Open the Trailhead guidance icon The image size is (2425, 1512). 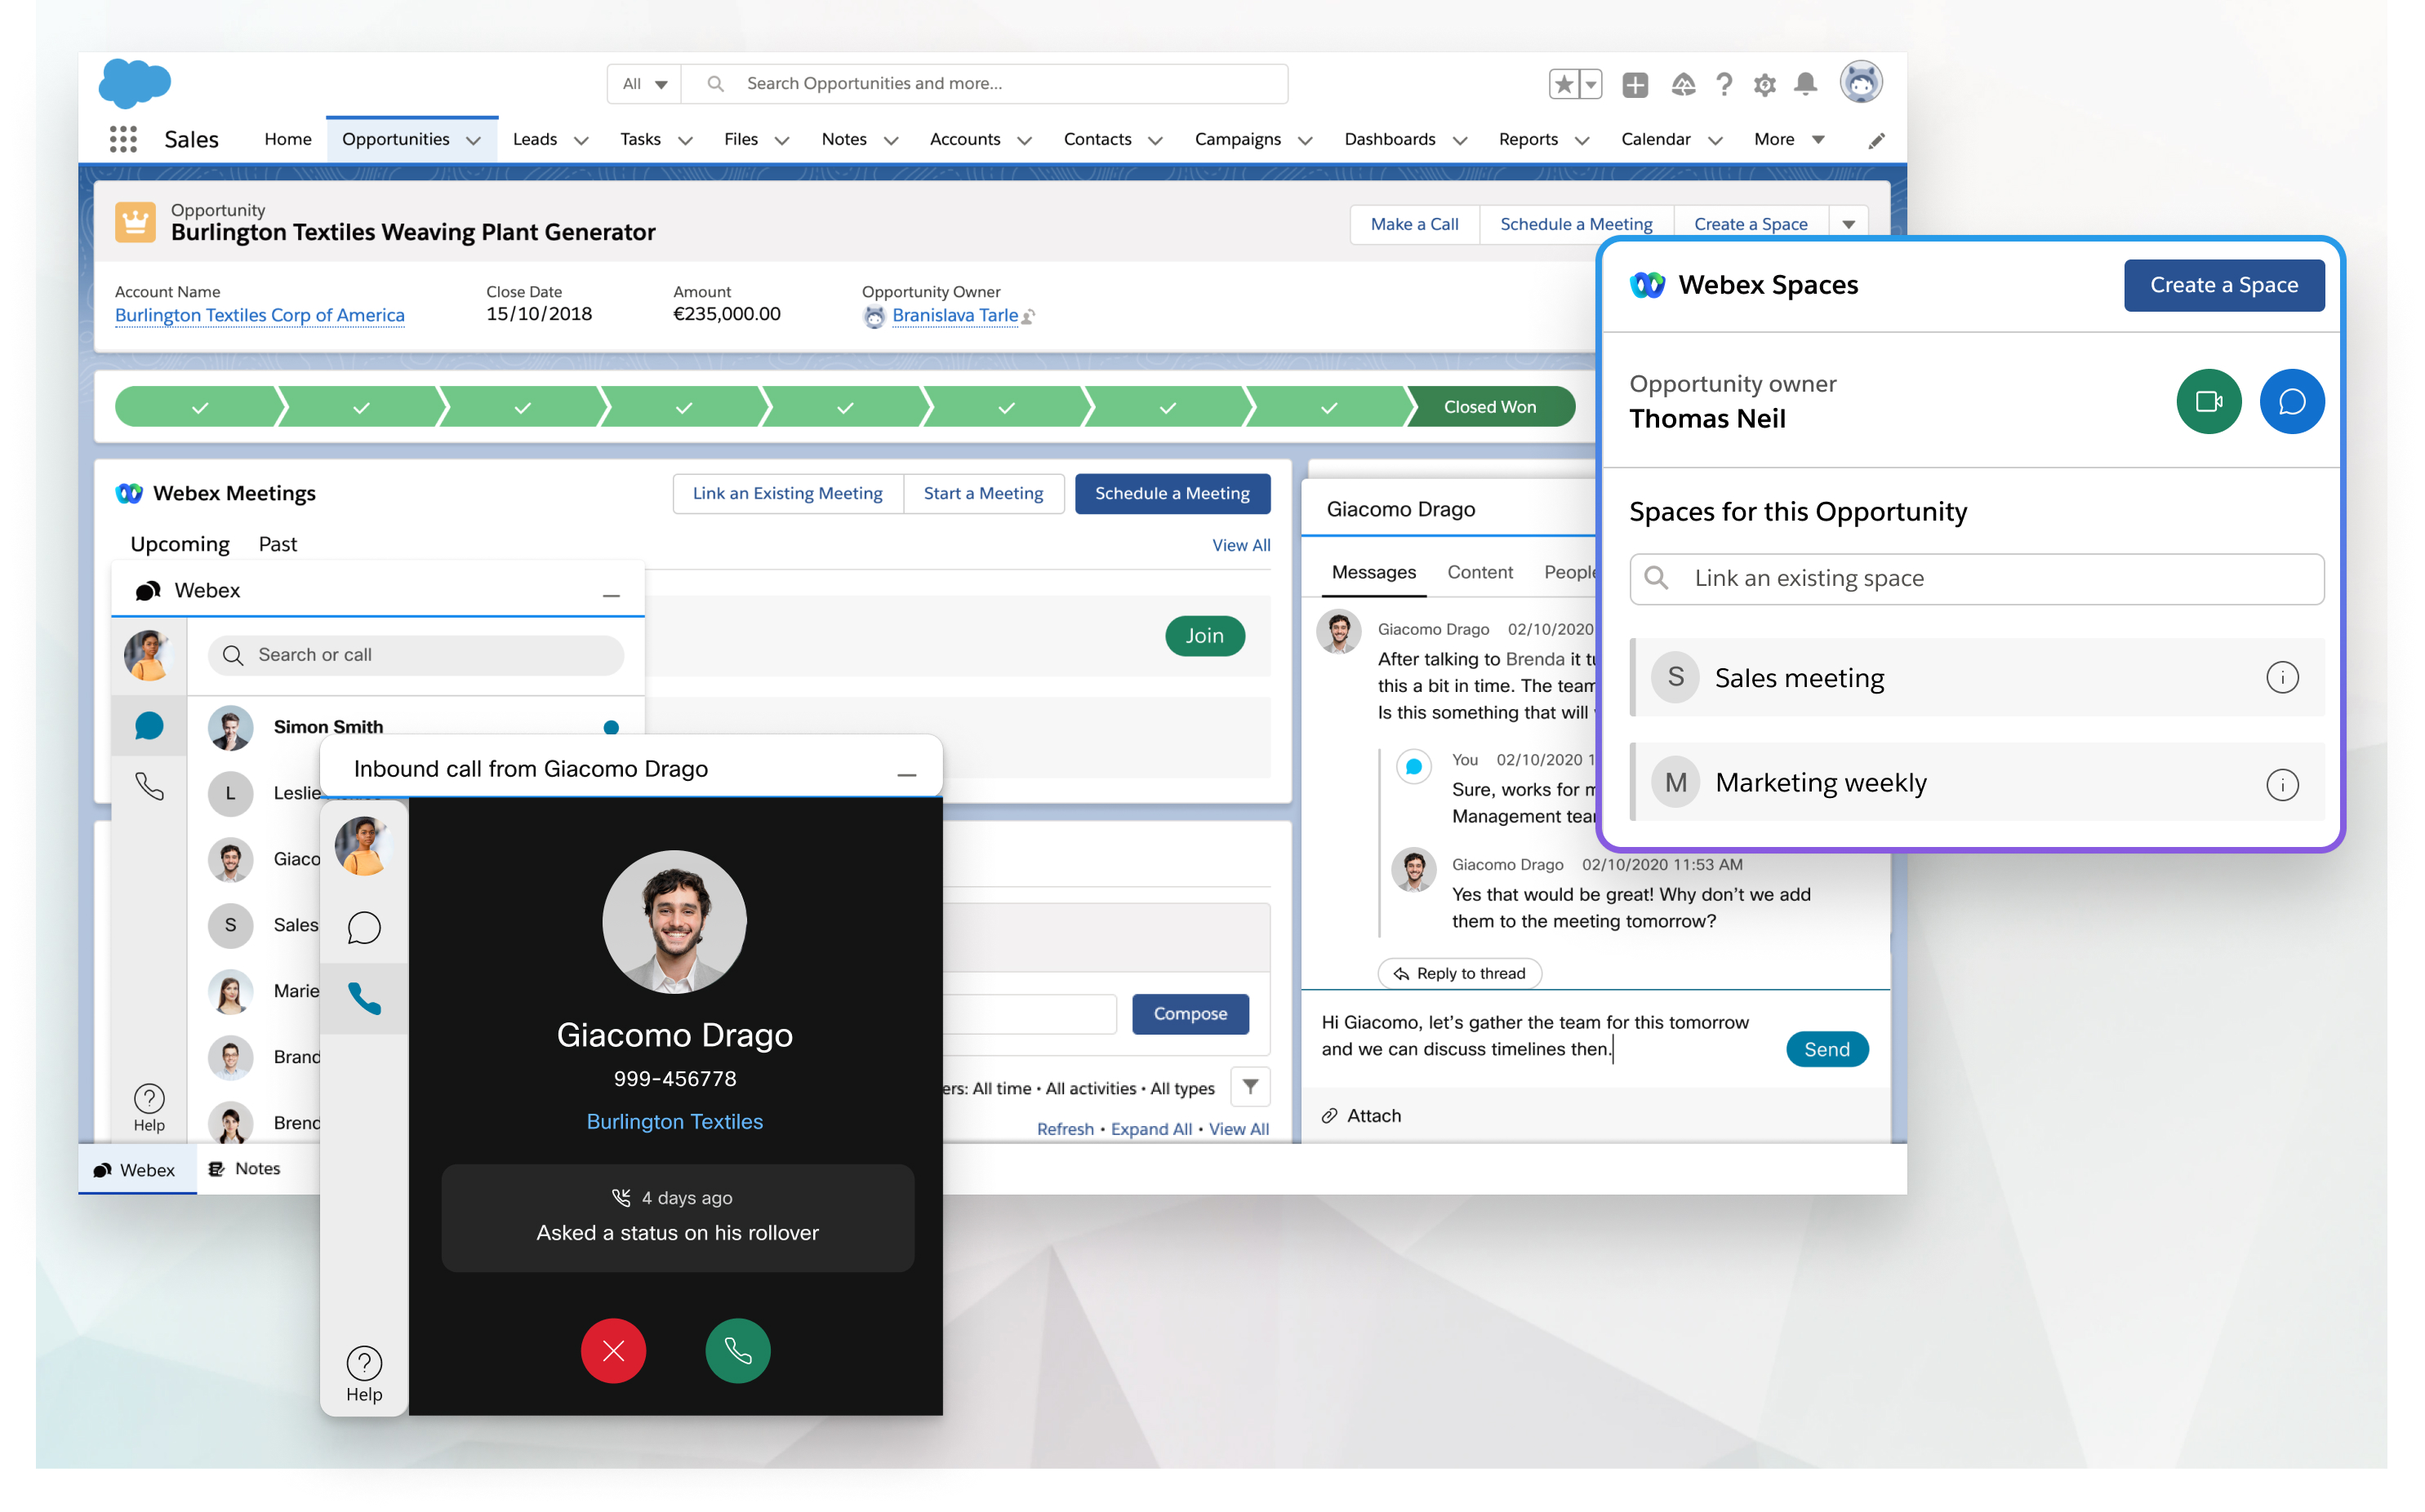1683,85
